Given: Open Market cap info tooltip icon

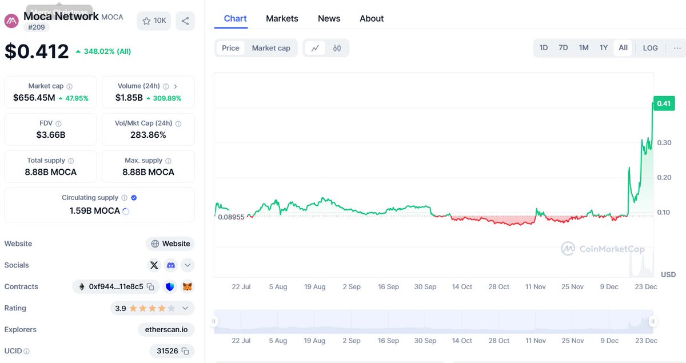Looking at the screenshot, I should click(x=69, y=86).
